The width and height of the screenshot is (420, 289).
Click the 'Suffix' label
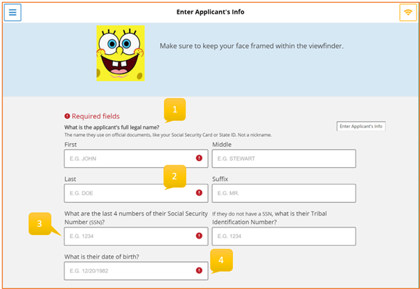220,179
